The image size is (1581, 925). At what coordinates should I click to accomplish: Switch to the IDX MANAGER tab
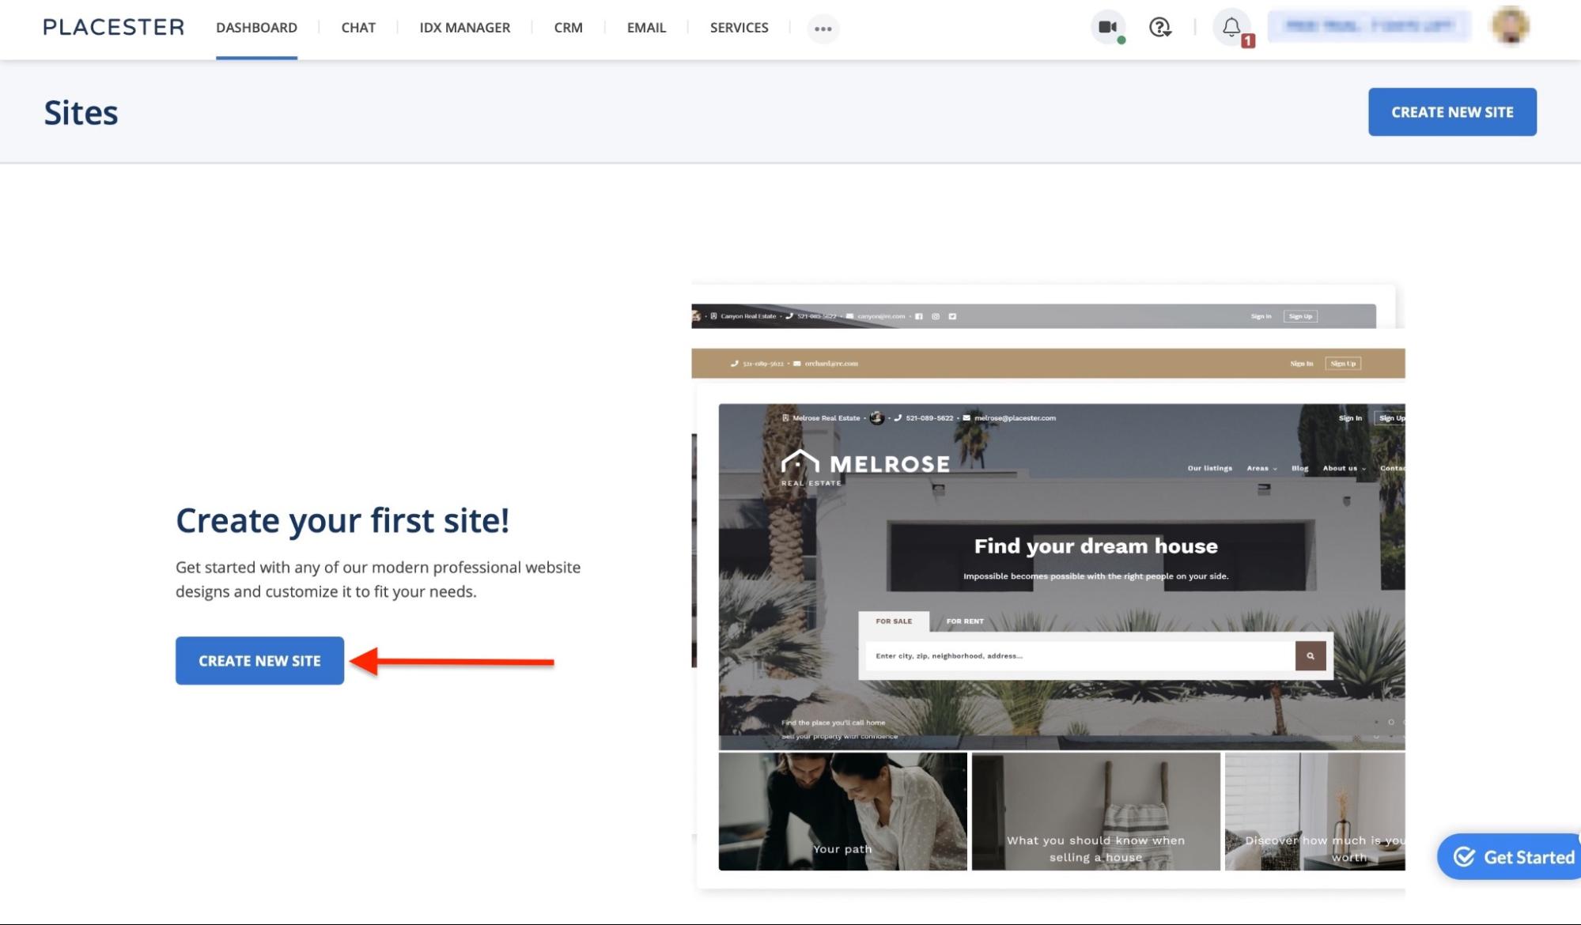(x=464, y=28)
